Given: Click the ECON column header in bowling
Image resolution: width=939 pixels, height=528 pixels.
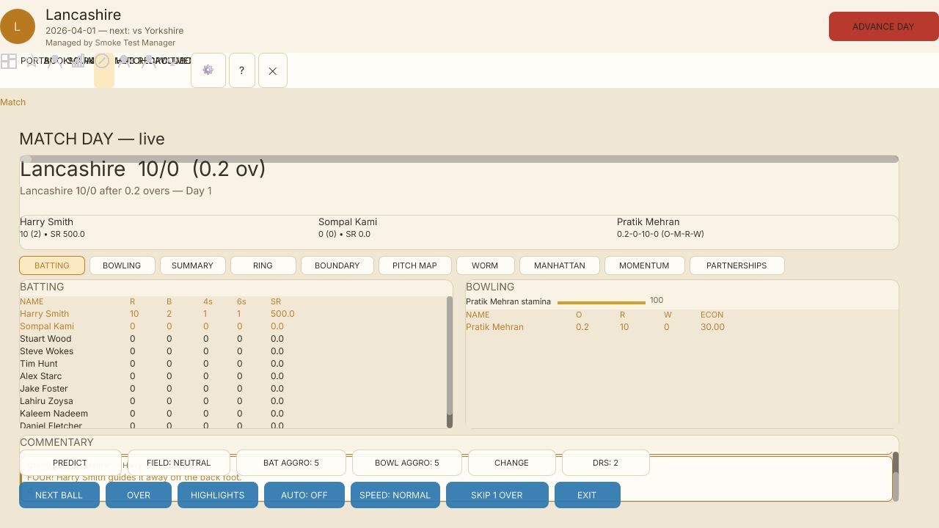Looking at the screenshot, I should coord(712,315).
